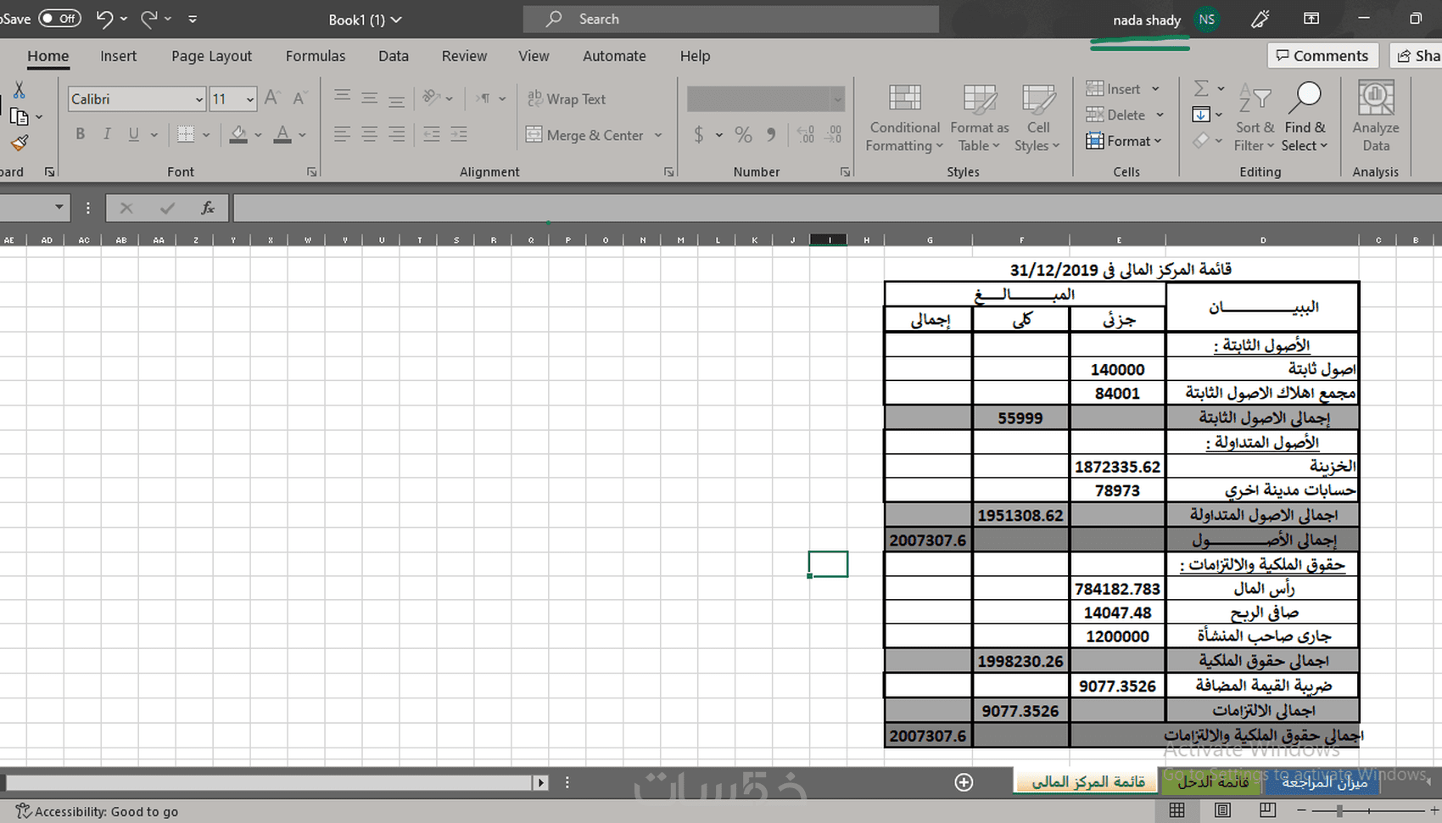Click Increase Decimal icon

click(x=806, y=134)
